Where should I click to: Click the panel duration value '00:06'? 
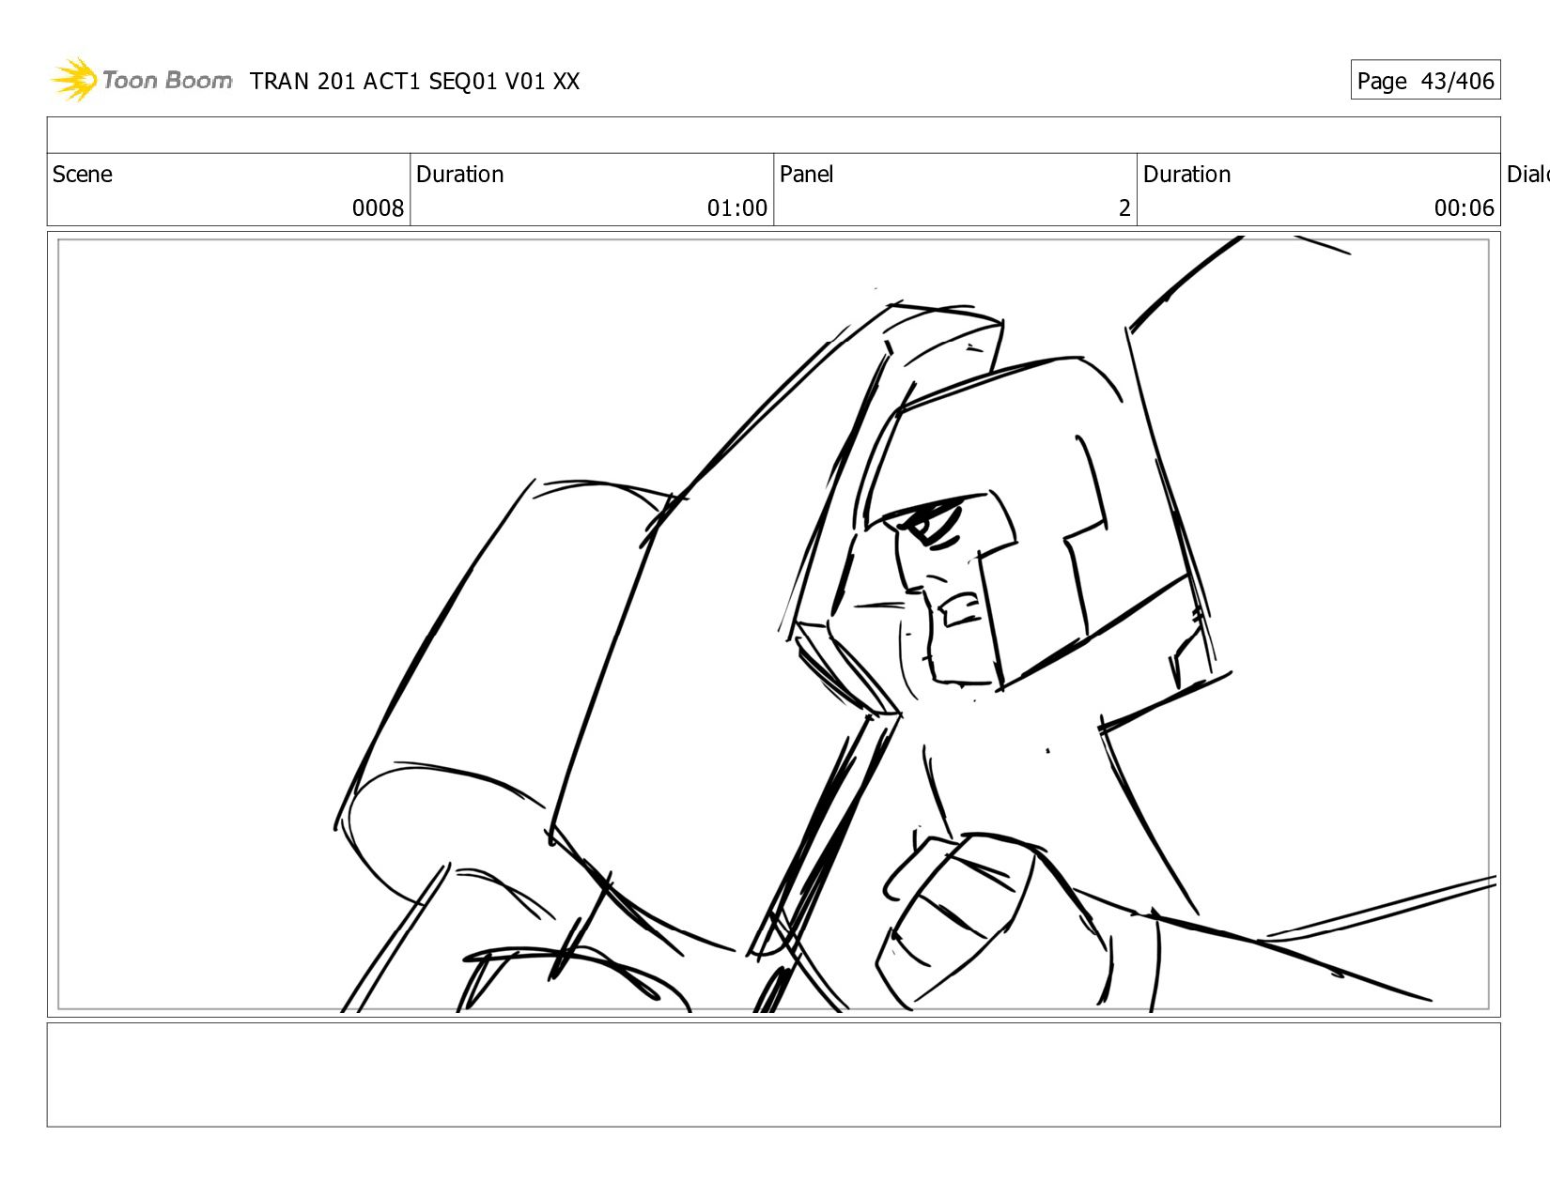1464,208
